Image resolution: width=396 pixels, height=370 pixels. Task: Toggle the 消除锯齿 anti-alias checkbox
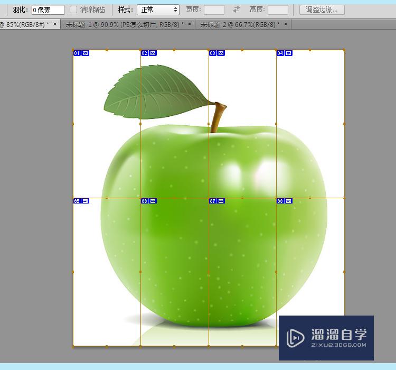[73, 10]
